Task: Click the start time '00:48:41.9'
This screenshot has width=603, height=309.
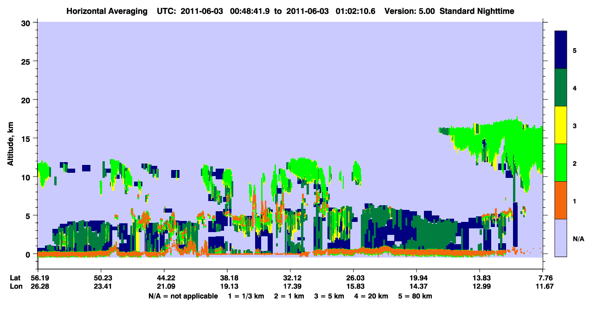Action: tap(249, 11)
